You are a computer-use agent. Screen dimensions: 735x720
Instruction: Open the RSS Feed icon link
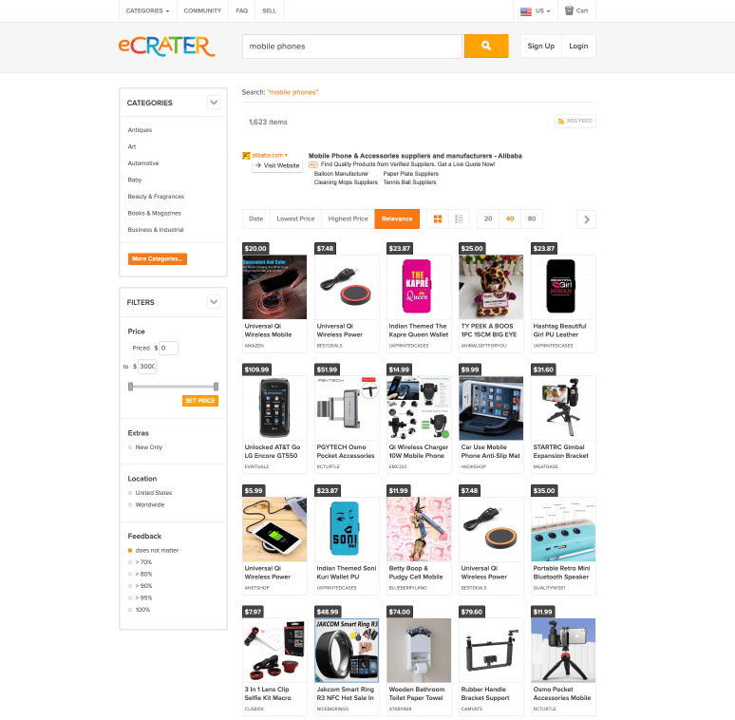(x=561, y=121)
